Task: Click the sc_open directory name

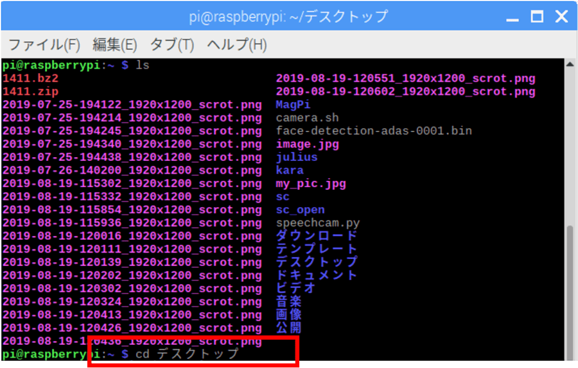Action: (x=301, y=210)
